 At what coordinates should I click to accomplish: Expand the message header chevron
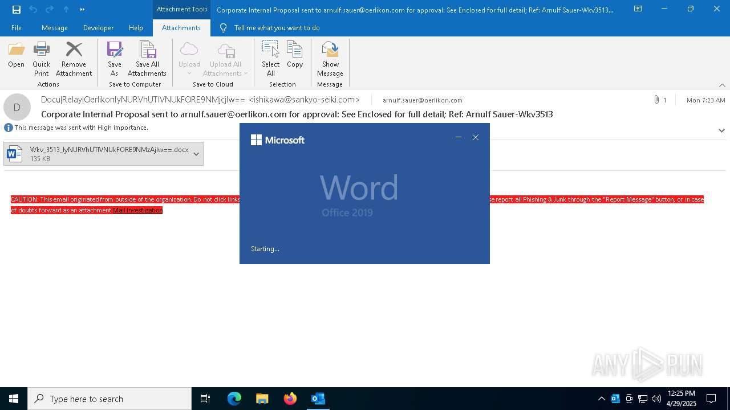click(x=721, y=130)
